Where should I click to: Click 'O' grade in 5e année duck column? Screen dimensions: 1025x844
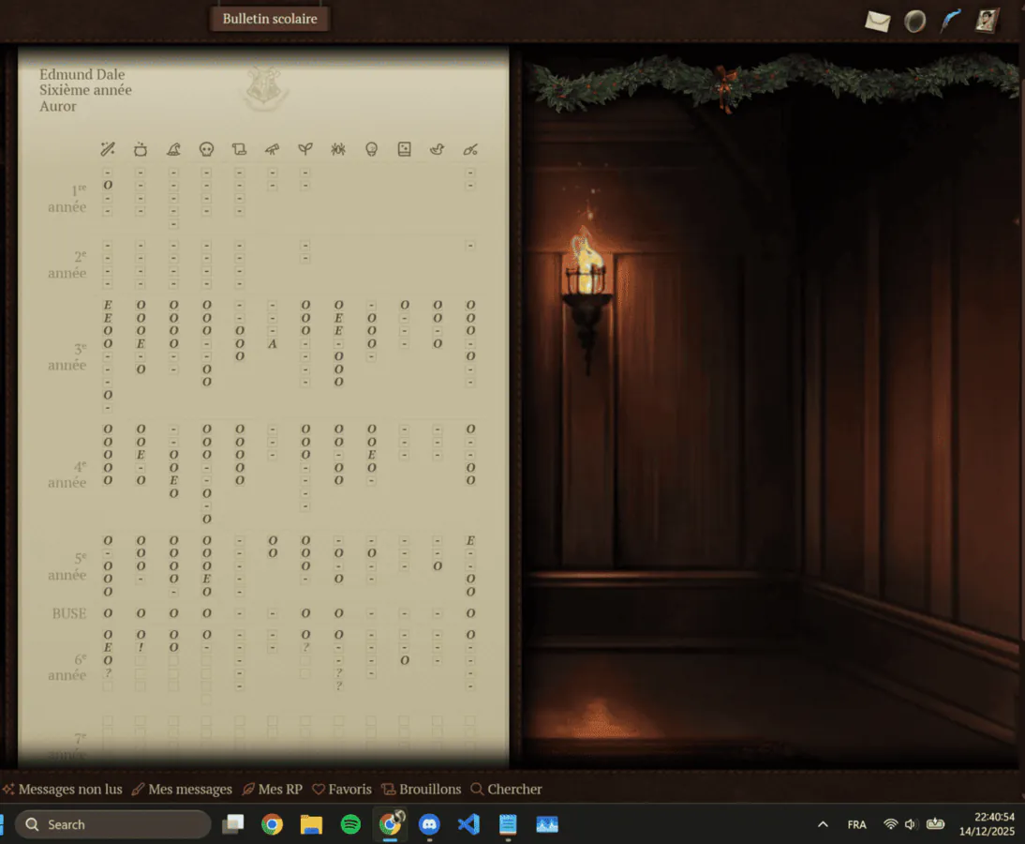coord(438,565)
